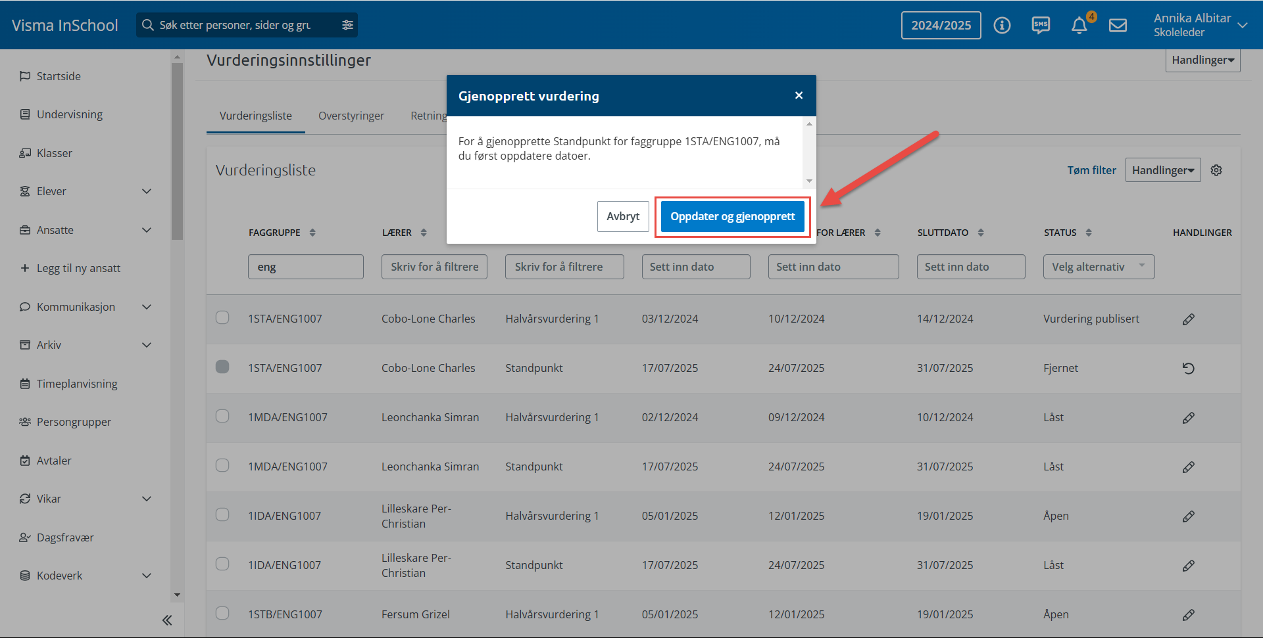Select the checkbox for 1STA/ENG1007 Halvårsvurdering 1

tap(222, 317)
